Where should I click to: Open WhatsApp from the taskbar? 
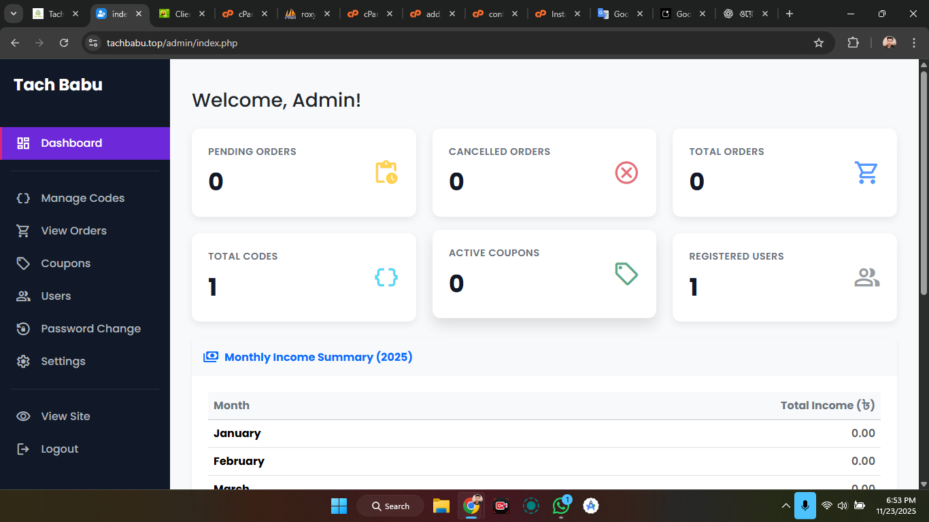[x=561, y=506]
